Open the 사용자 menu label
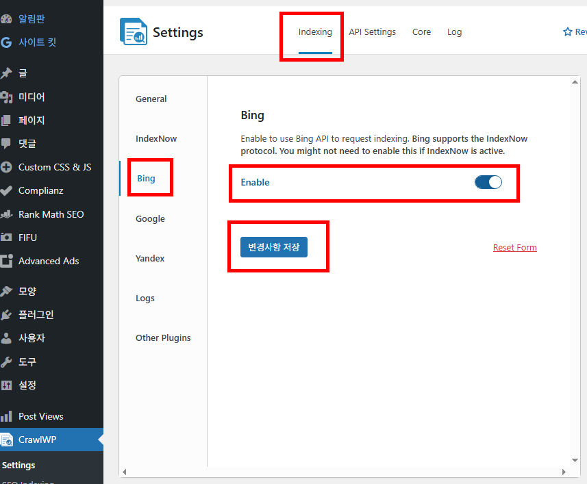587x484 pixels. [32, 338]
